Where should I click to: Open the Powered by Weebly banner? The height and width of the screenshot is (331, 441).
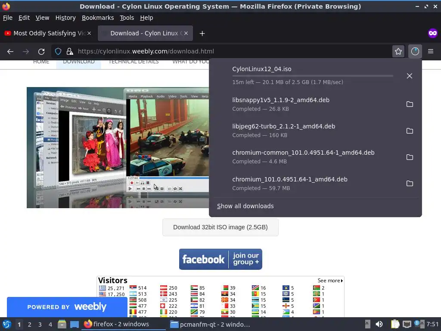[67, 307]
